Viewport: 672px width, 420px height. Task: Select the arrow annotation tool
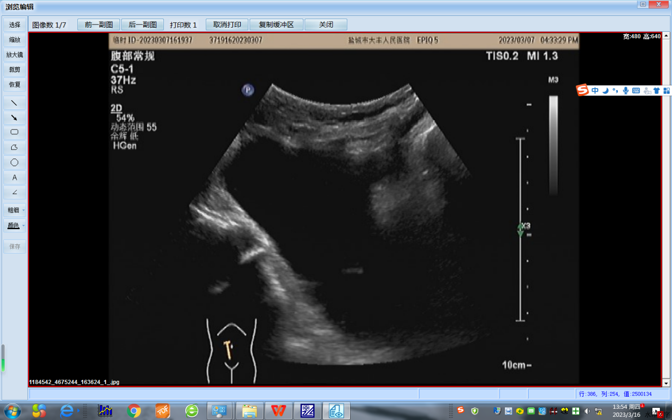[x=14, y=117]
